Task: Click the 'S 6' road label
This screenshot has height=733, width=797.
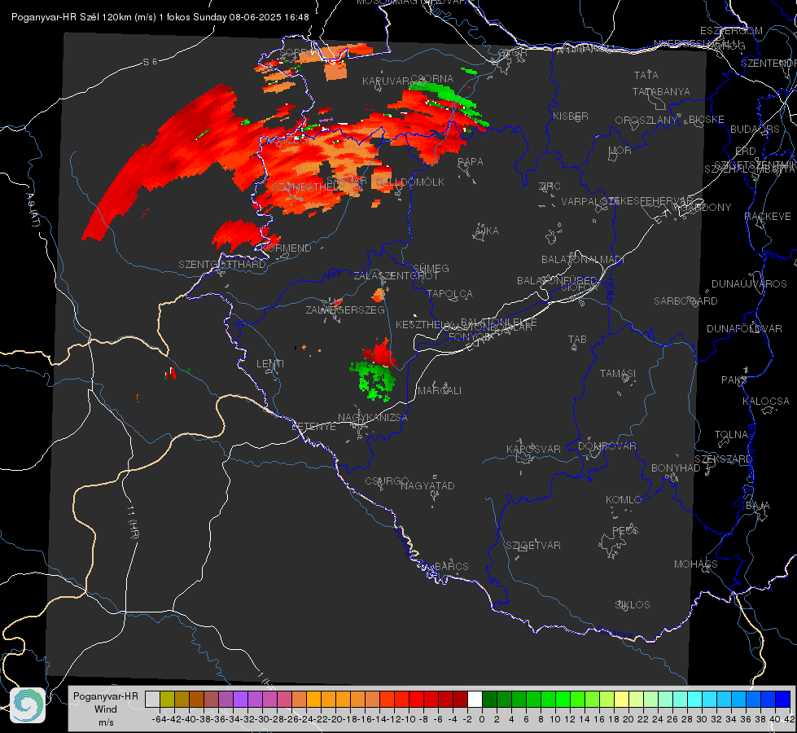Action: 150,62
